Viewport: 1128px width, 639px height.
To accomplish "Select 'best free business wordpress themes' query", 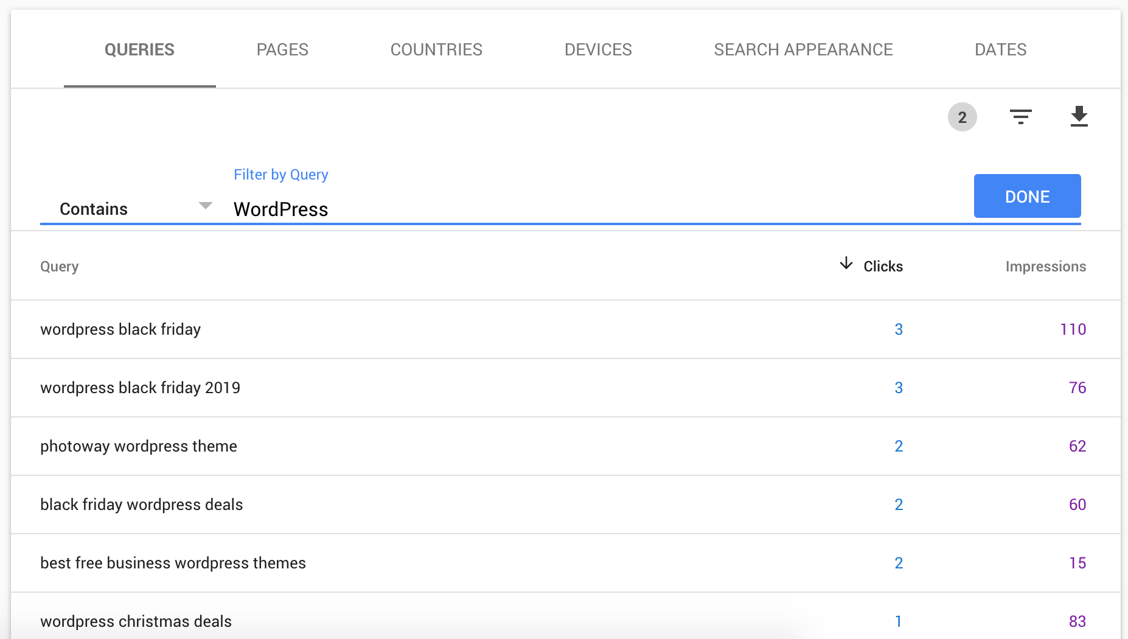I will [566, 563].
